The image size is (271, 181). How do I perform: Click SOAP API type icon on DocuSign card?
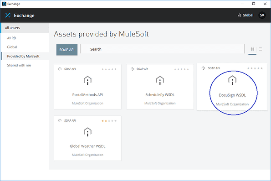coord(203,68)
